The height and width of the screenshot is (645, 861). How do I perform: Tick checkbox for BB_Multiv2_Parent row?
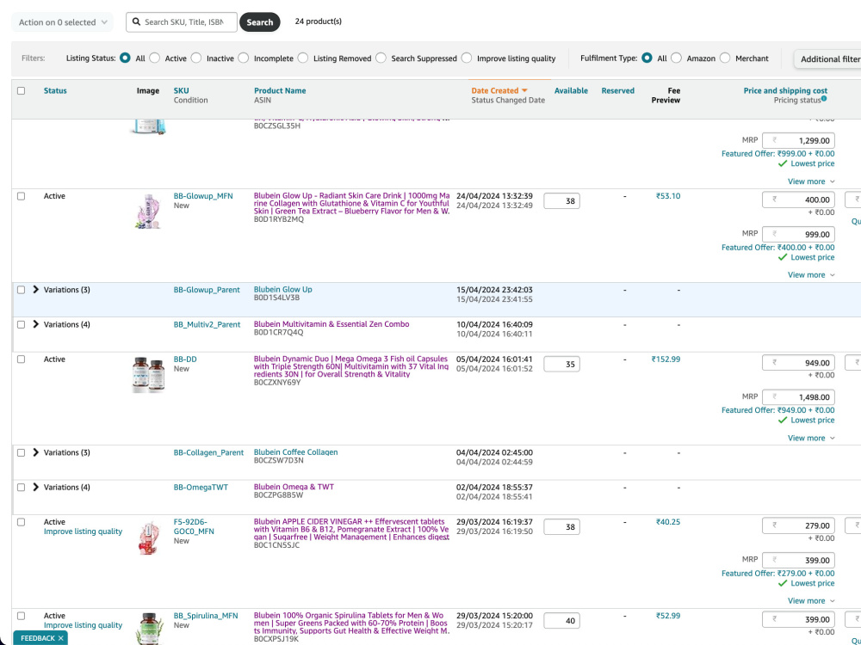[x=21, y=324]
